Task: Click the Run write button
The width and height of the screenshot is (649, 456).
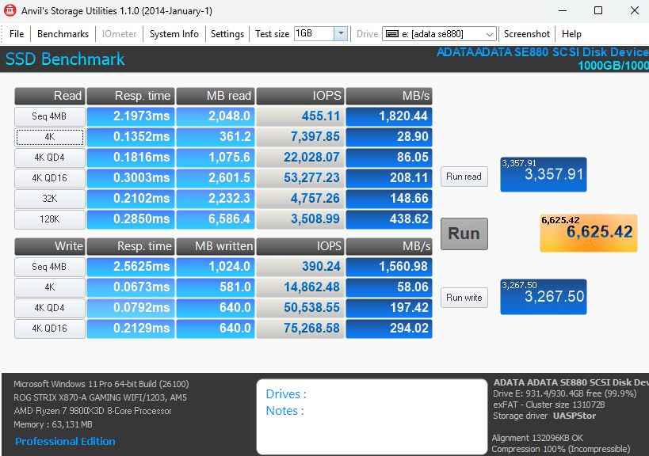Action: pos(464,298)
